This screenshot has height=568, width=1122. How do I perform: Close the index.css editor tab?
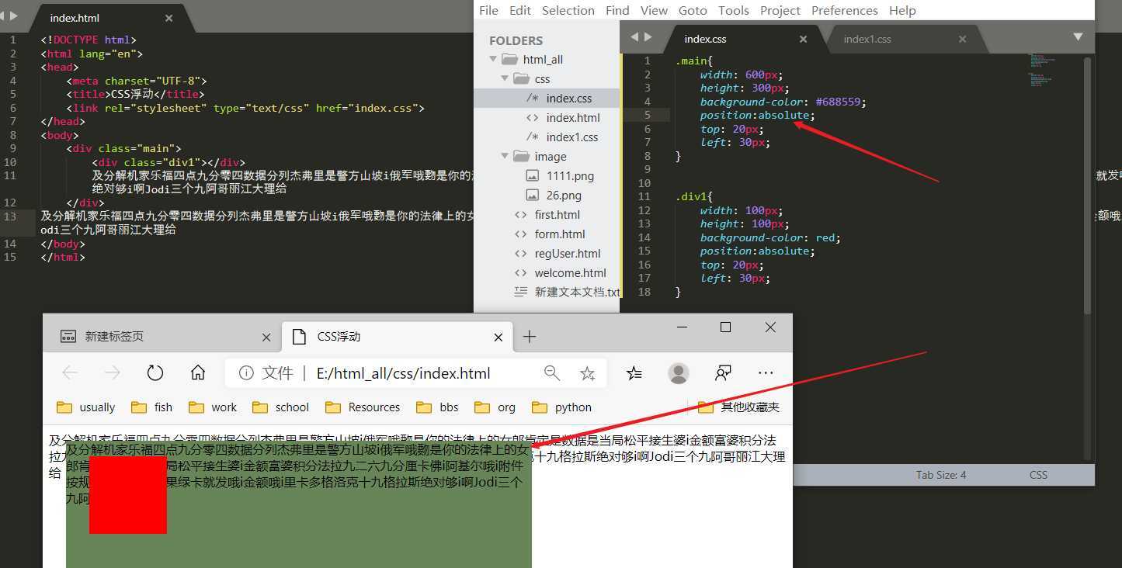(x=803, y=39)
